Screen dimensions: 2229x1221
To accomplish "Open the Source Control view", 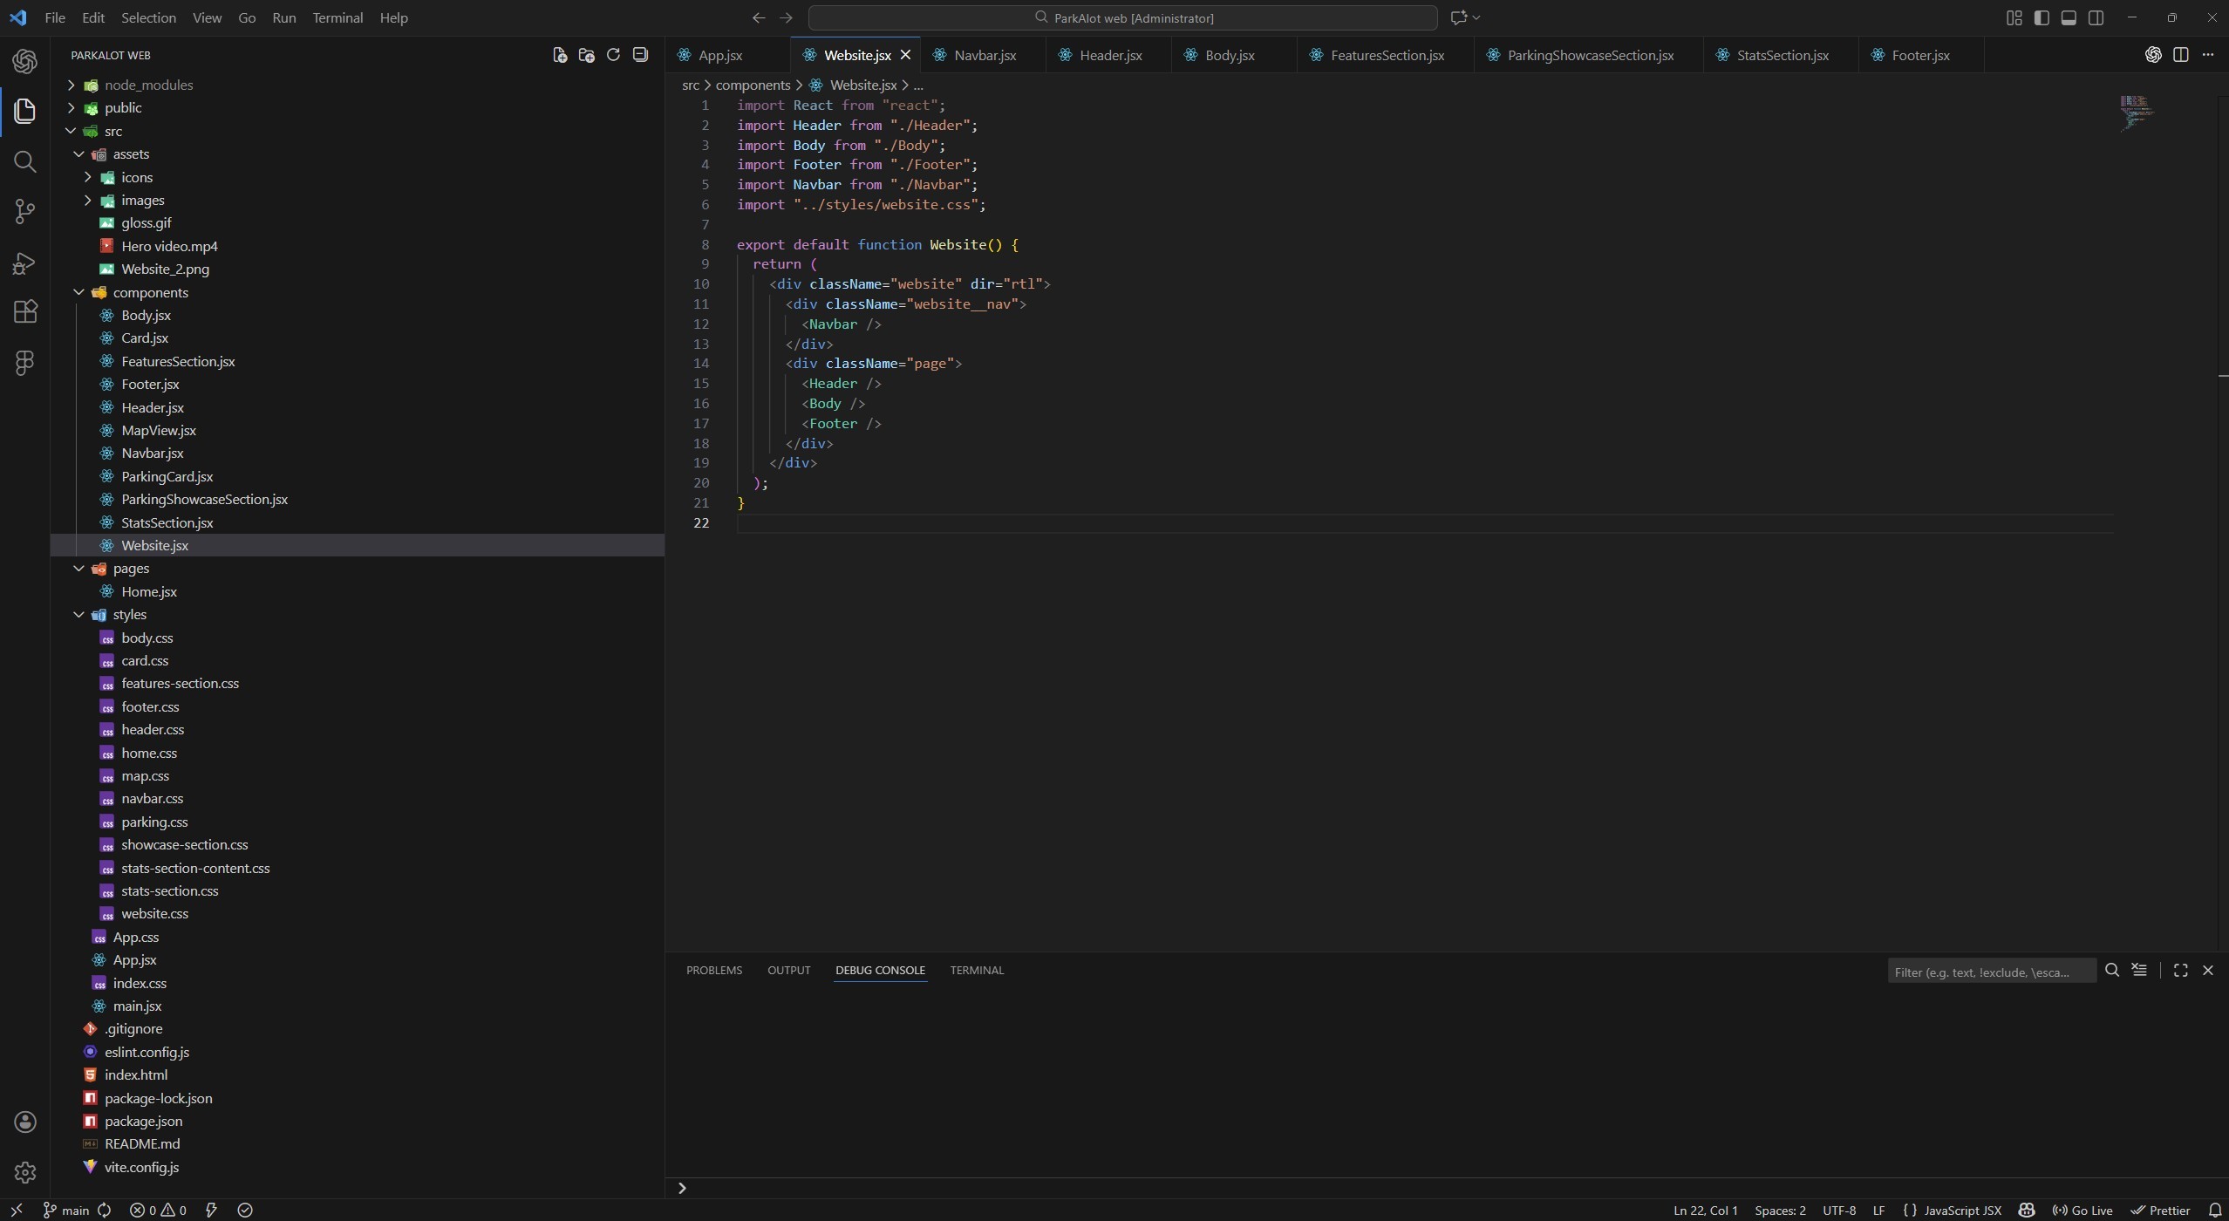I will coord(24,212).
